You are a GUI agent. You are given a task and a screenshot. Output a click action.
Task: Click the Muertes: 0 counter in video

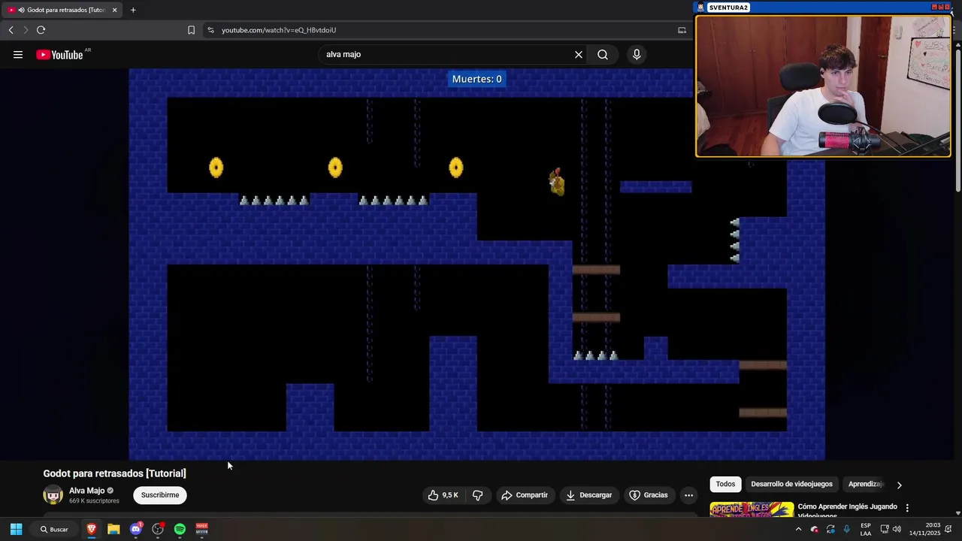(x=476, y=79)
